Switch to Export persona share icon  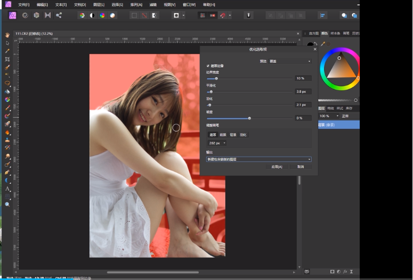59,15
